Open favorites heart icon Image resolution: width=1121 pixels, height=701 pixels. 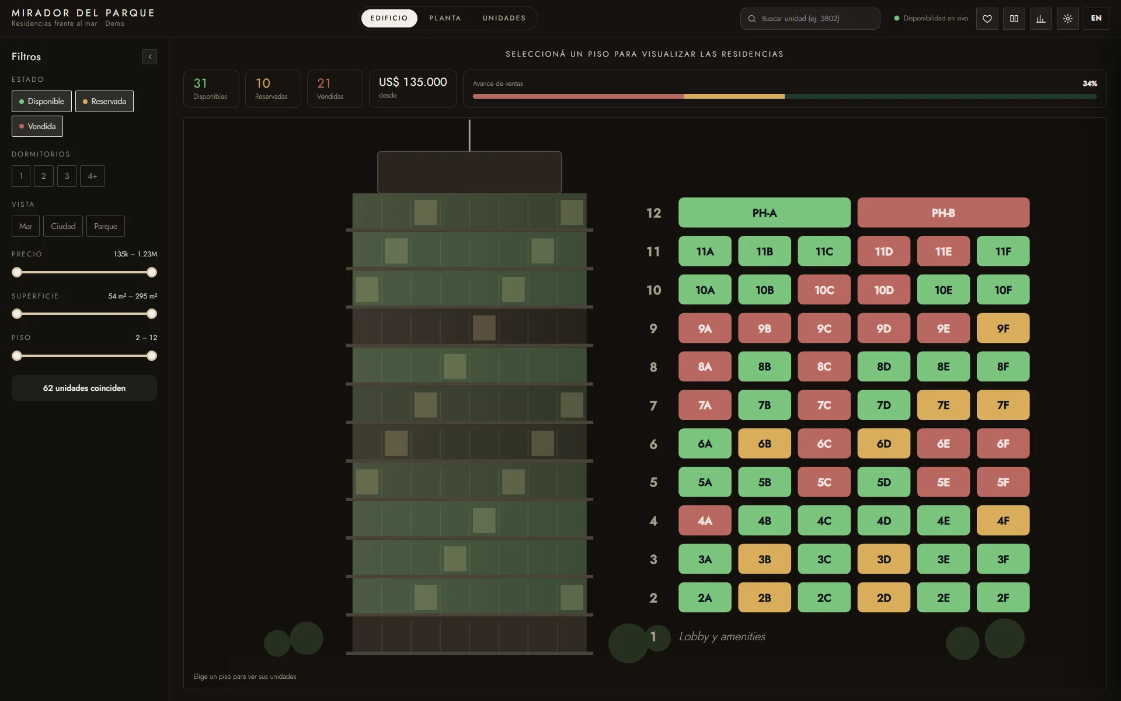pyautogui.click(x=987, y=19)
